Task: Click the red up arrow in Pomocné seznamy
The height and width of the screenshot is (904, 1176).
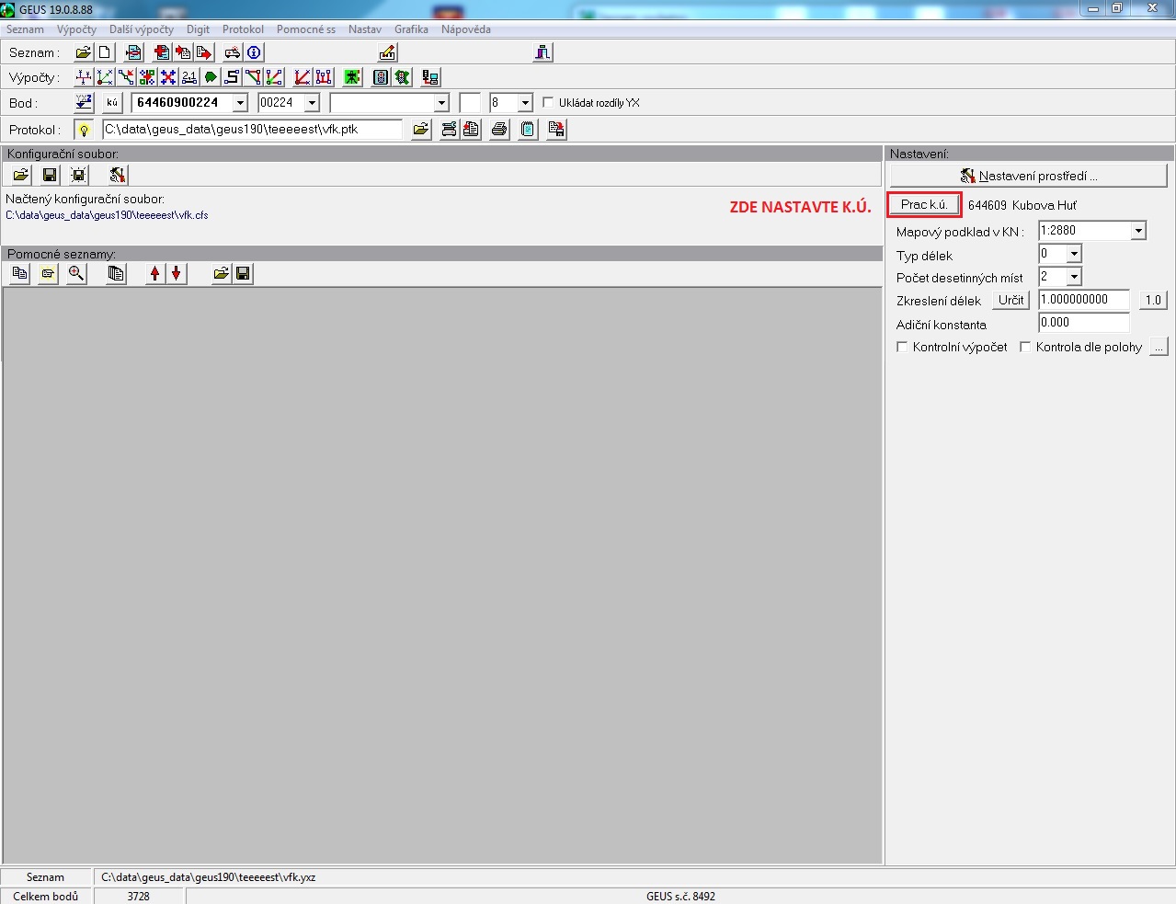Action: pos(154,273)
